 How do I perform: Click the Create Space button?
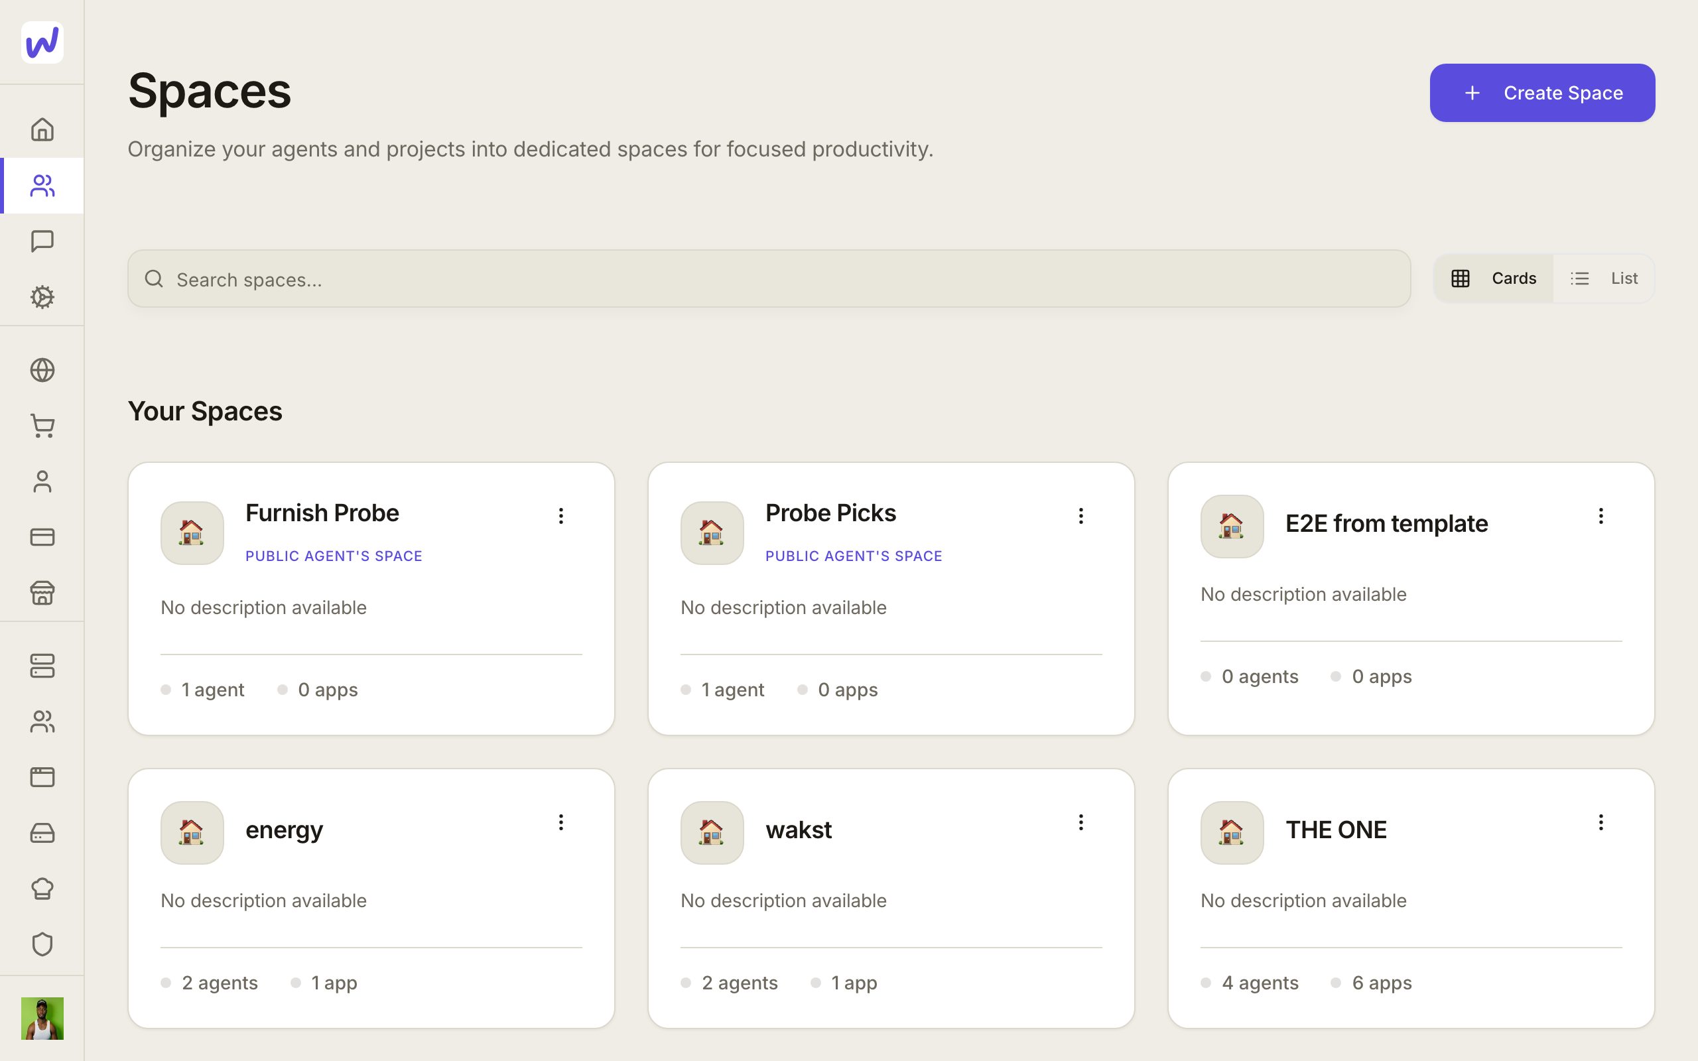point(1542,93)
